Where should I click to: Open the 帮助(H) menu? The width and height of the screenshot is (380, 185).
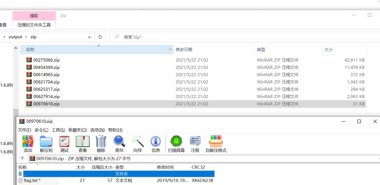[115, 130]
